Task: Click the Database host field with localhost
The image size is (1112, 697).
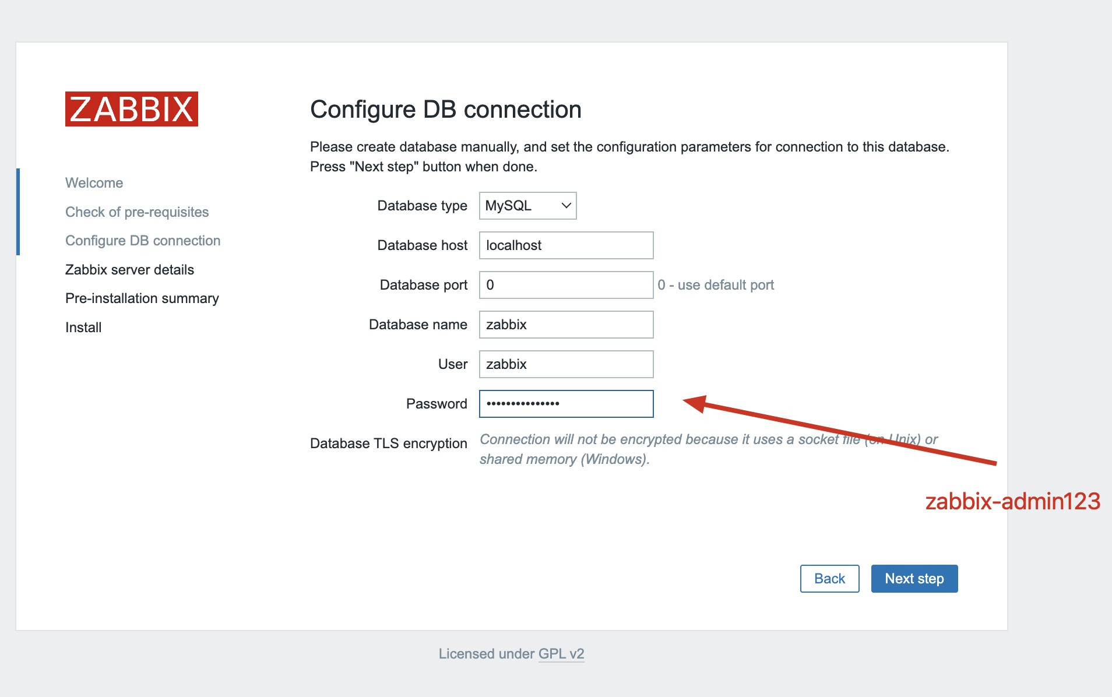Action: click(566, 245)
